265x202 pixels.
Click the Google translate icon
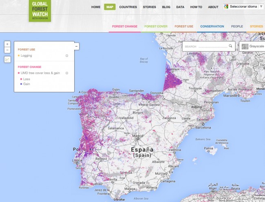tap(226, 7)
